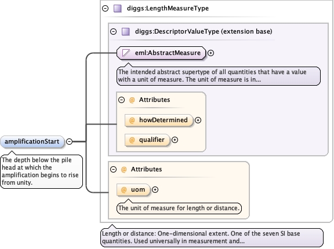
Task: Click the purple DescriptorValueType type icon
Action: point(126,32)
